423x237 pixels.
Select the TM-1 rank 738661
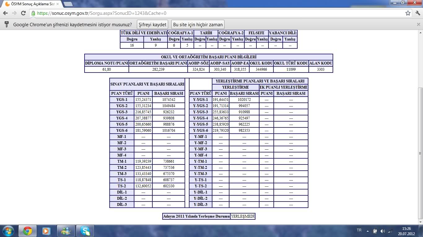(x=168, y=161)
